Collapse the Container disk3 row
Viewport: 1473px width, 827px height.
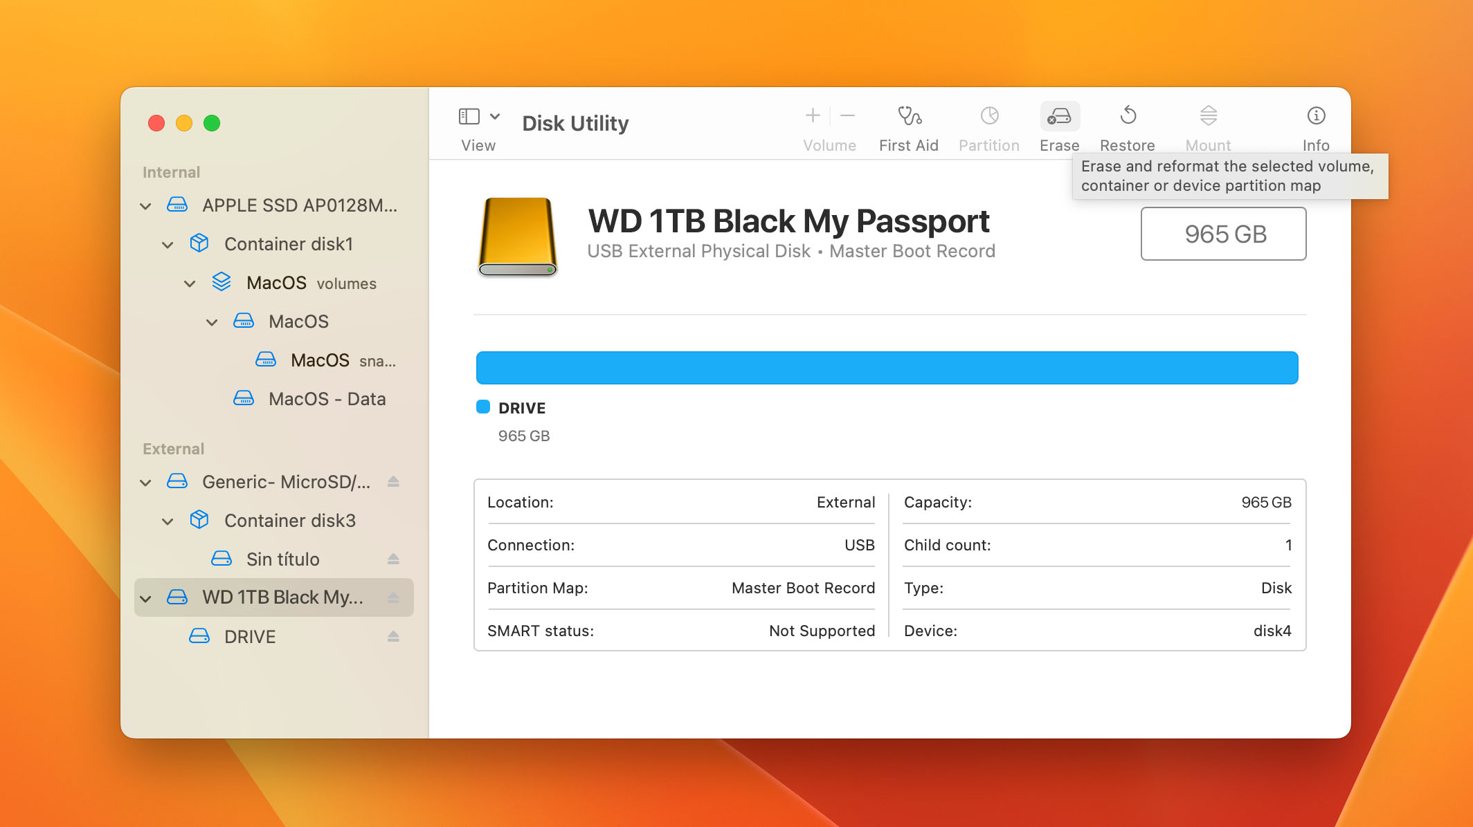point(168,521)
